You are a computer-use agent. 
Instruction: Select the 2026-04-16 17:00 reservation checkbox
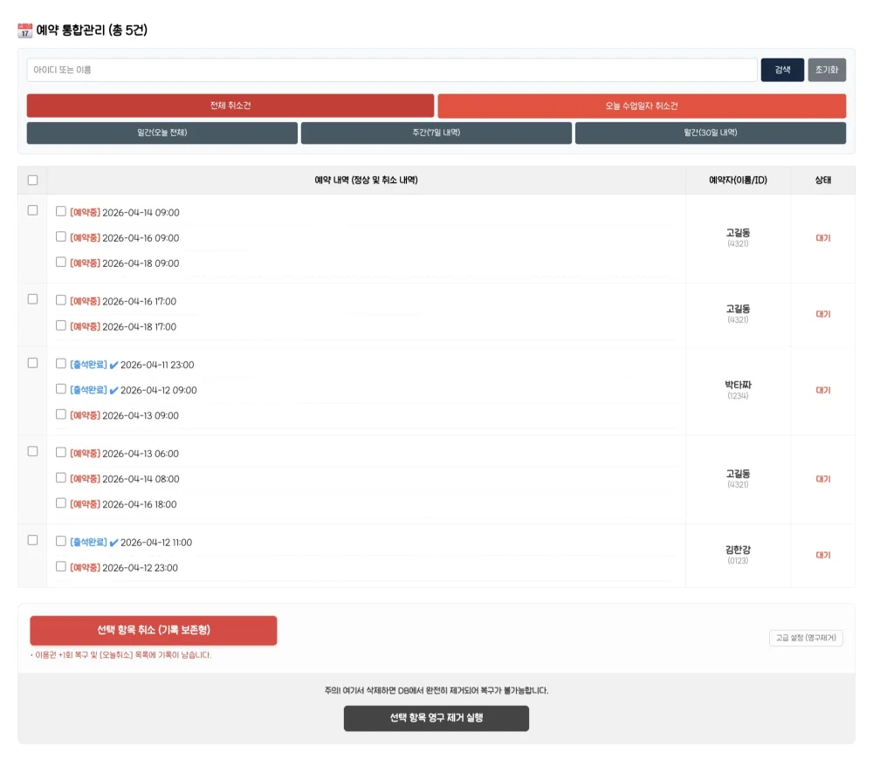pyautogui.click(x=61, y=300)
